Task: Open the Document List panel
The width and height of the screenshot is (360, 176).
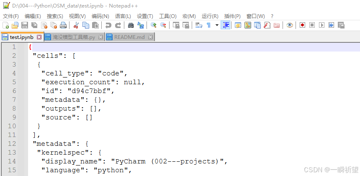Action: tap(257, 25)
